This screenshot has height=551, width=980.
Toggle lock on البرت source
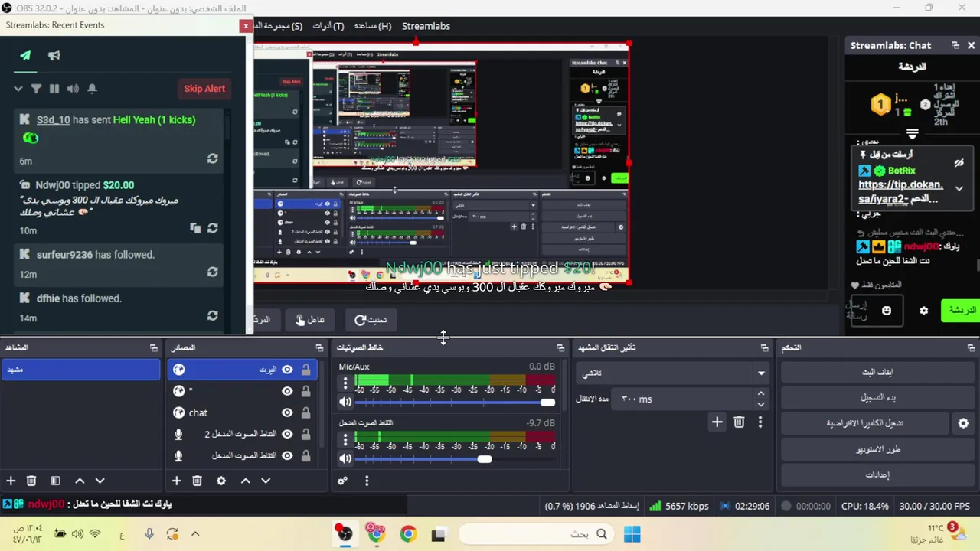pyautogui.click(x=305, y=370)
